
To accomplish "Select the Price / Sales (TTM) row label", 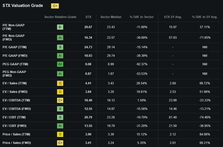I will coord(16,134).
